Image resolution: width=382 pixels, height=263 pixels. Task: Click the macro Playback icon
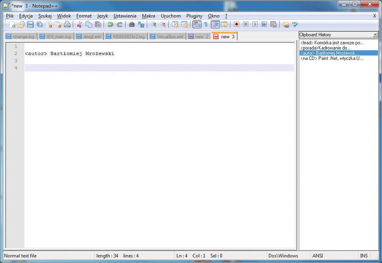click(255, 24)
